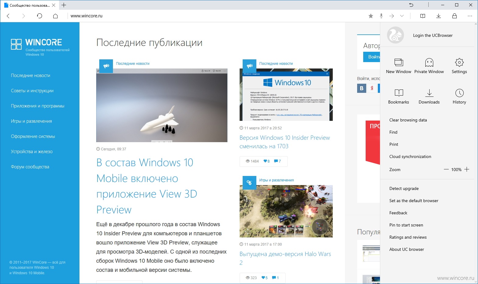The width and height of the screenshot is (478, 284).
Task: Click megaphone icon above View 3D article
Action: [106, 66]
